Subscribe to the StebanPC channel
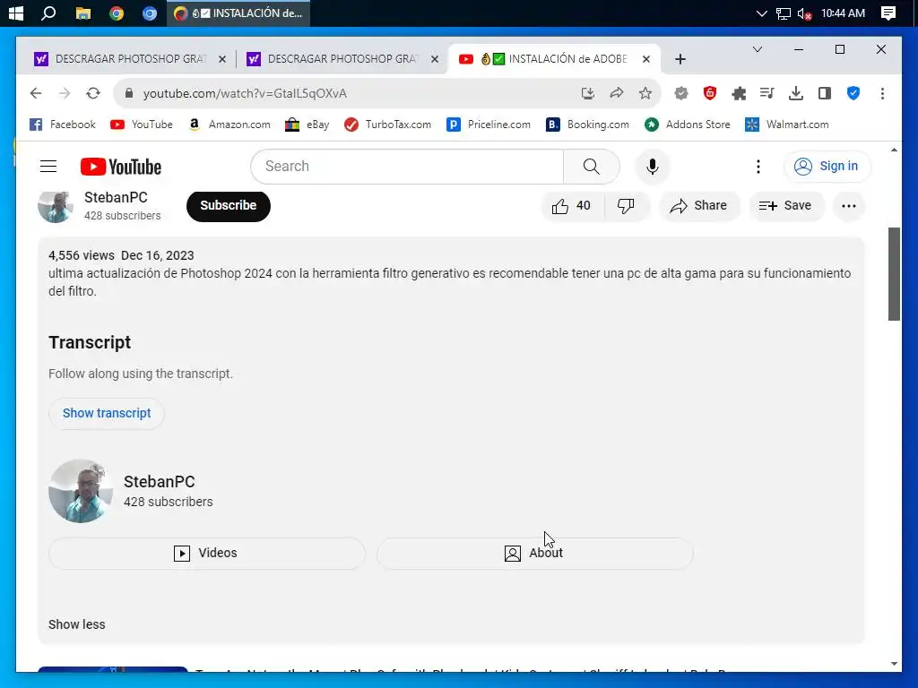The width and height of the screenshot is (918, 688). click(229, 206)
